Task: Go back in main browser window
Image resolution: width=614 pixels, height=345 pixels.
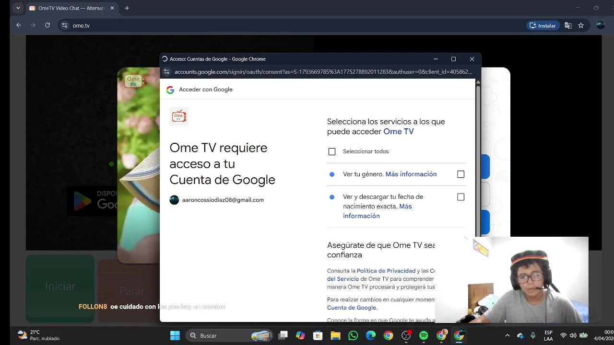Action: [x=19, y=25]
